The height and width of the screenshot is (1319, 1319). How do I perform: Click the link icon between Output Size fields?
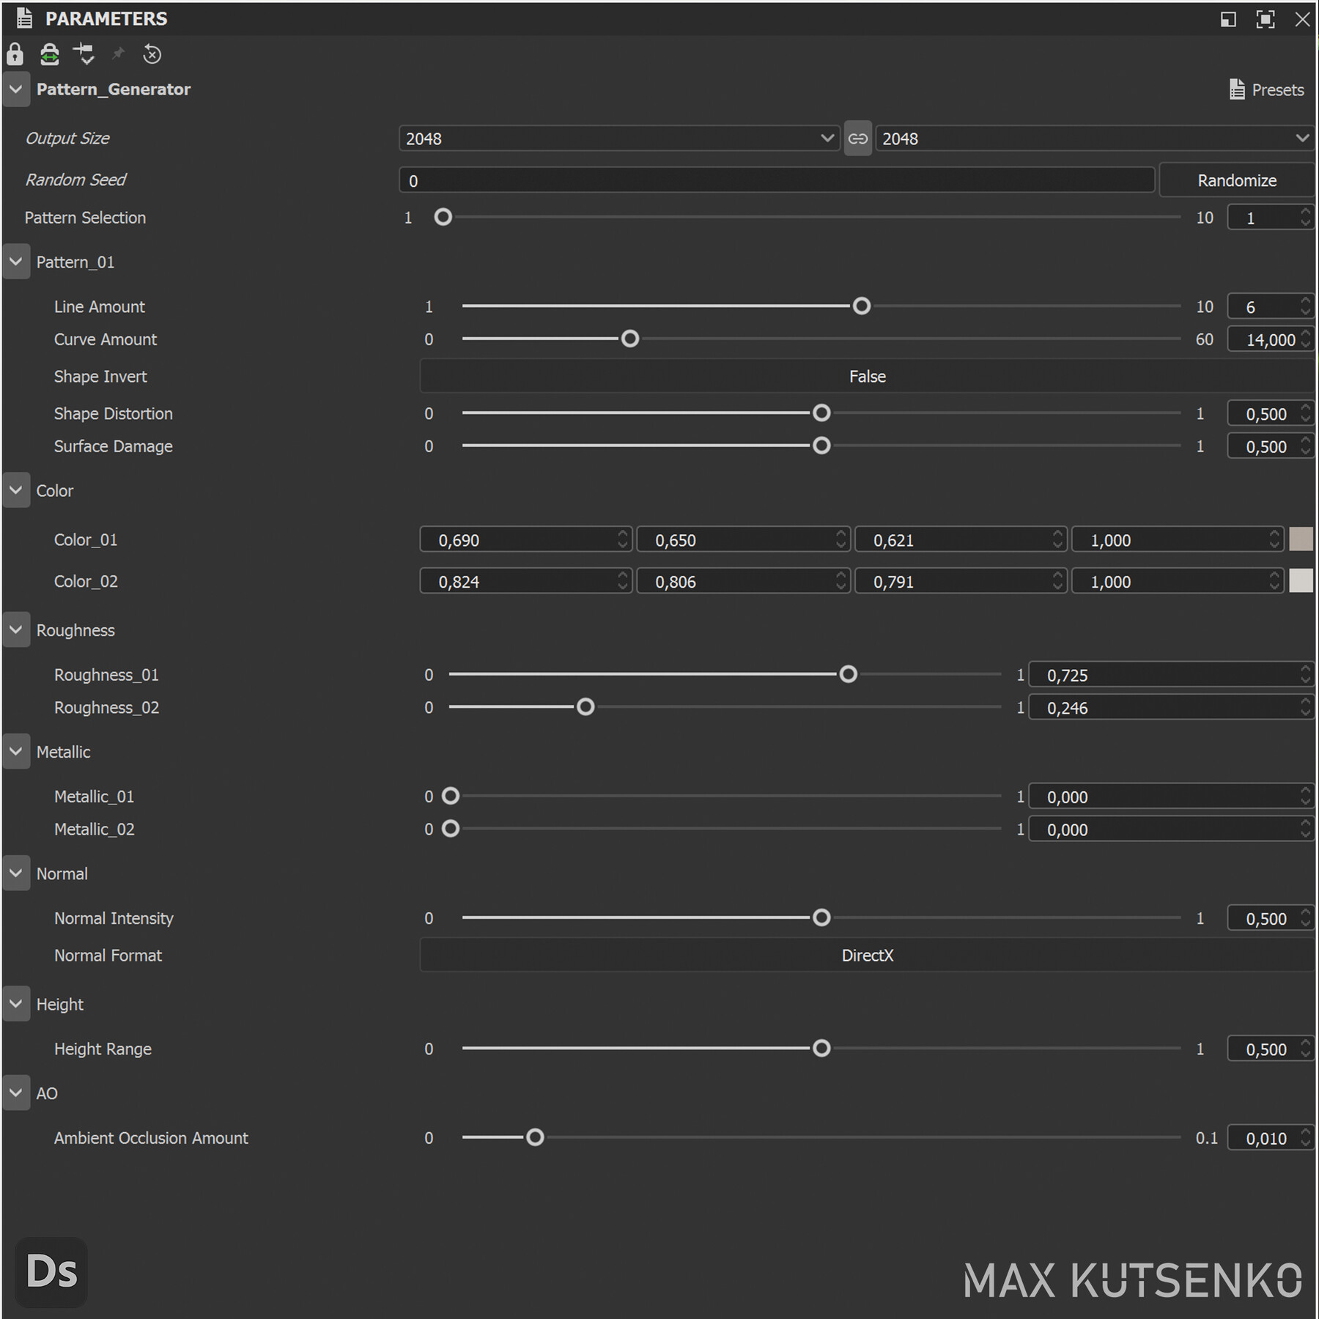(857, 138)
